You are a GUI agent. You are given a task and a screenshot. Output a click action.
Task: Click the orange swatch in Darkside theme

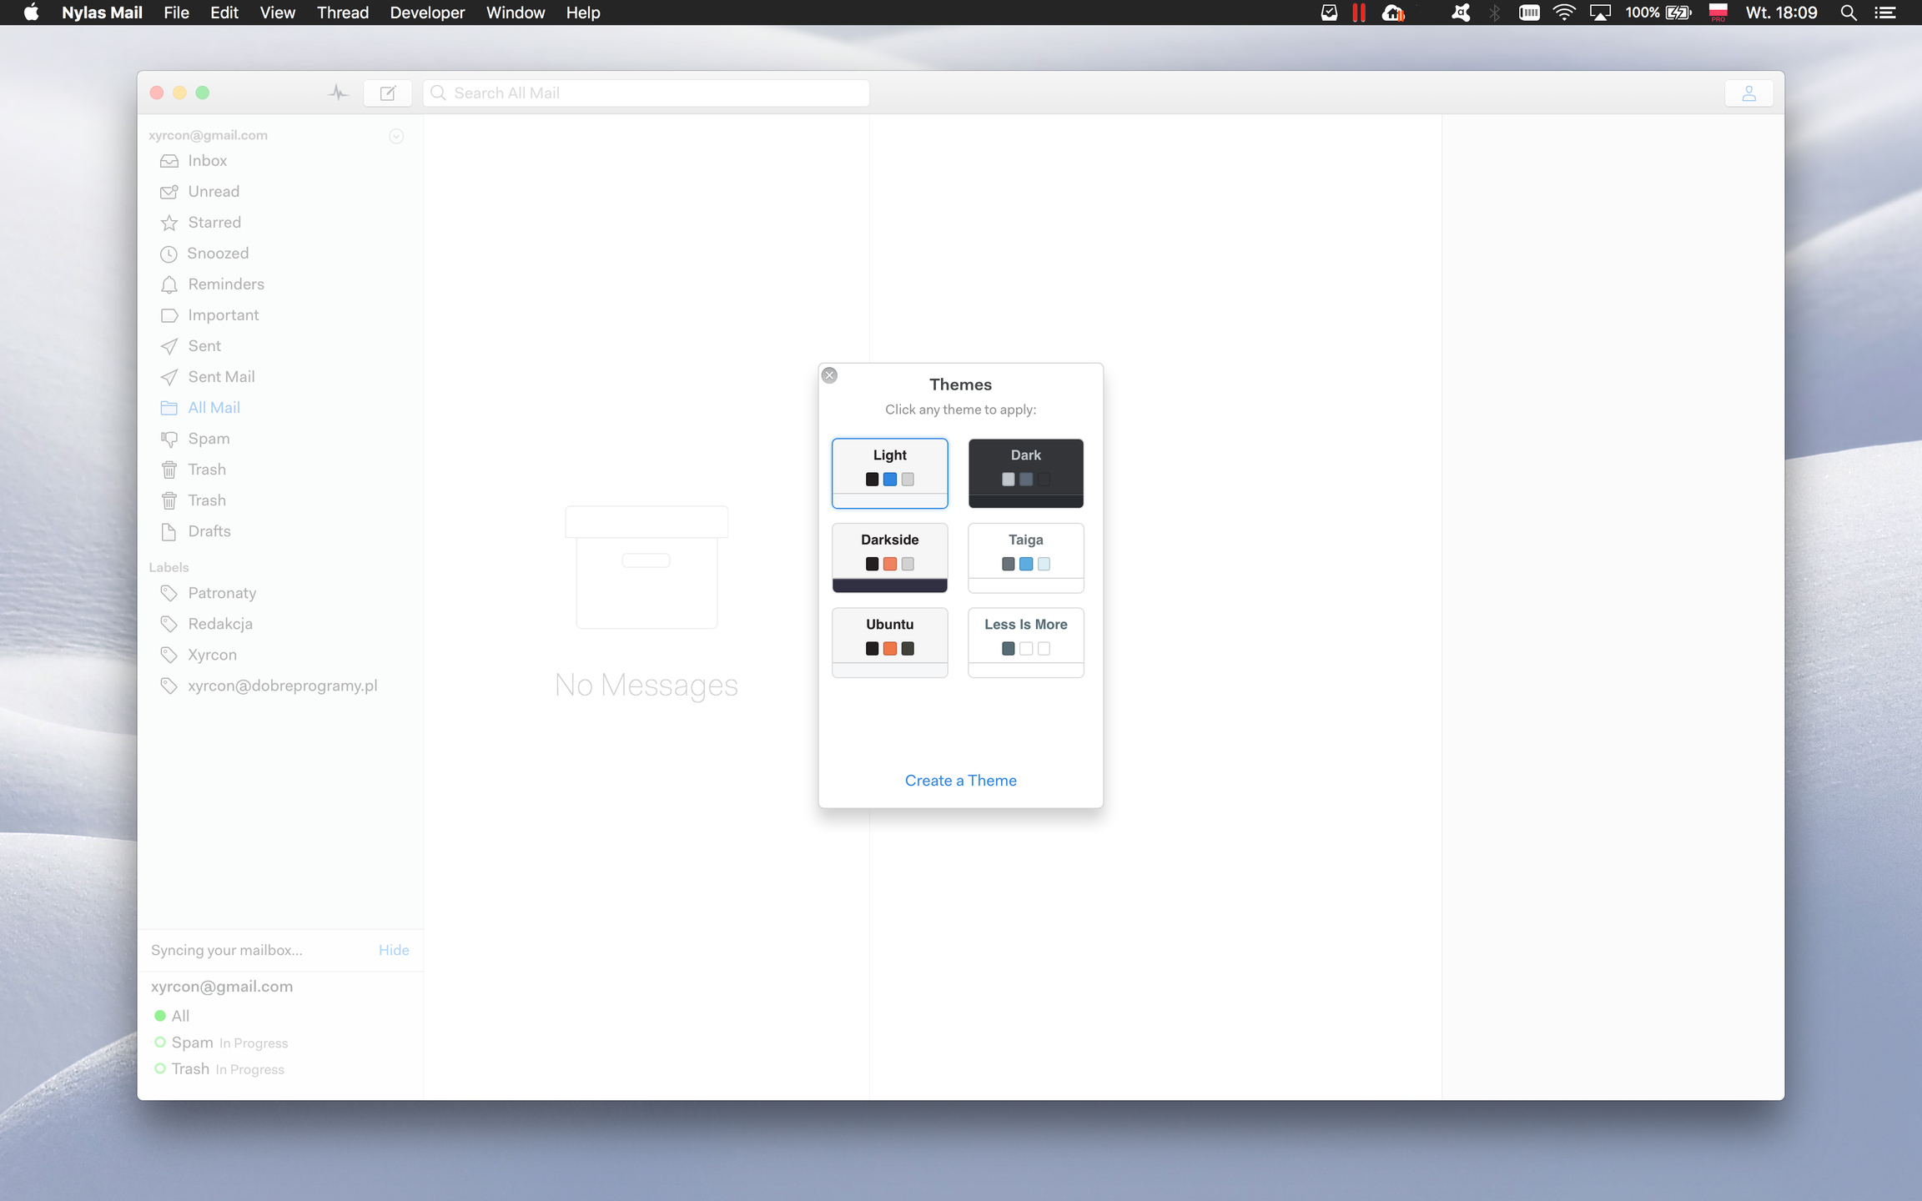coord(890,564)
